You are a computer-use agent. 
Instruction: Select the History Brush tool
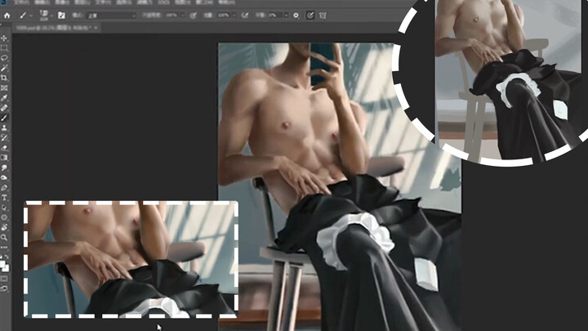click(4, 138)
